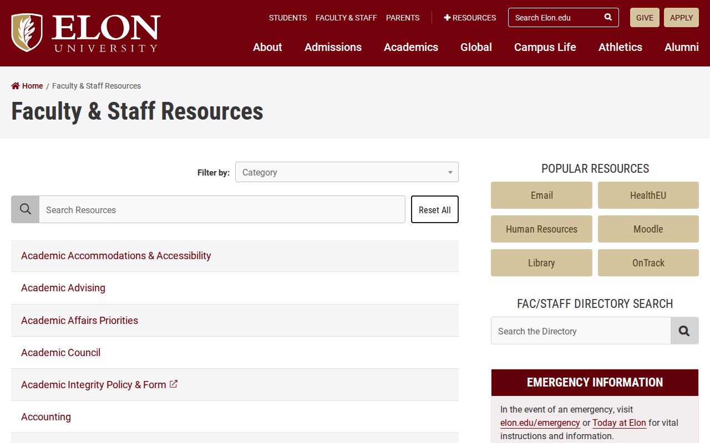Go to the PARENTS link
The height and width of the screenshot is (443, 710).
pos(403,18)
